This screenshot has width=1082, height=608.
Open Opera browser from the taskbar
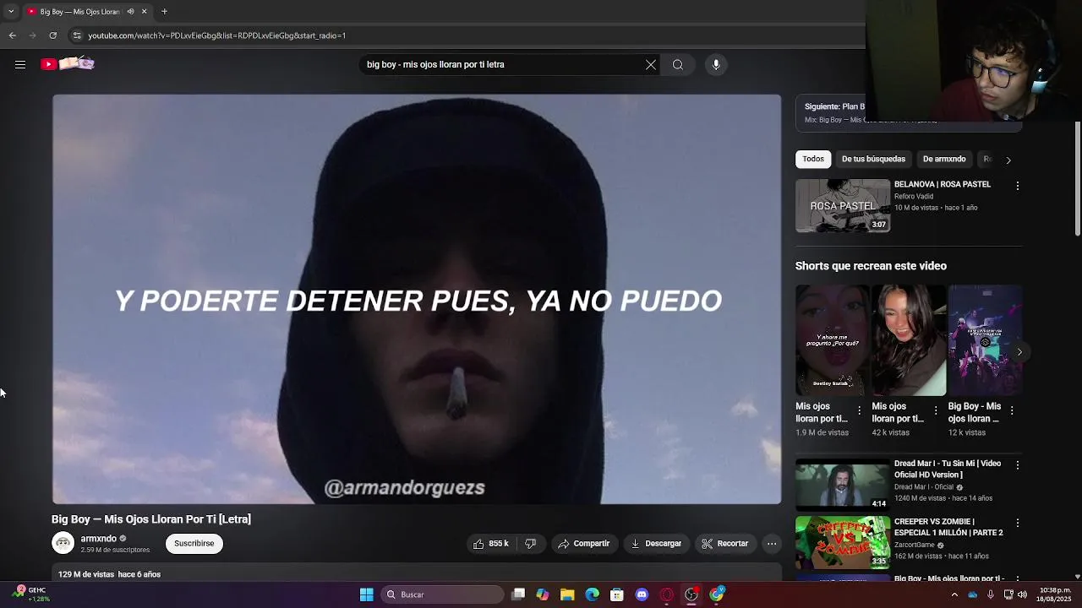[666, 594]
